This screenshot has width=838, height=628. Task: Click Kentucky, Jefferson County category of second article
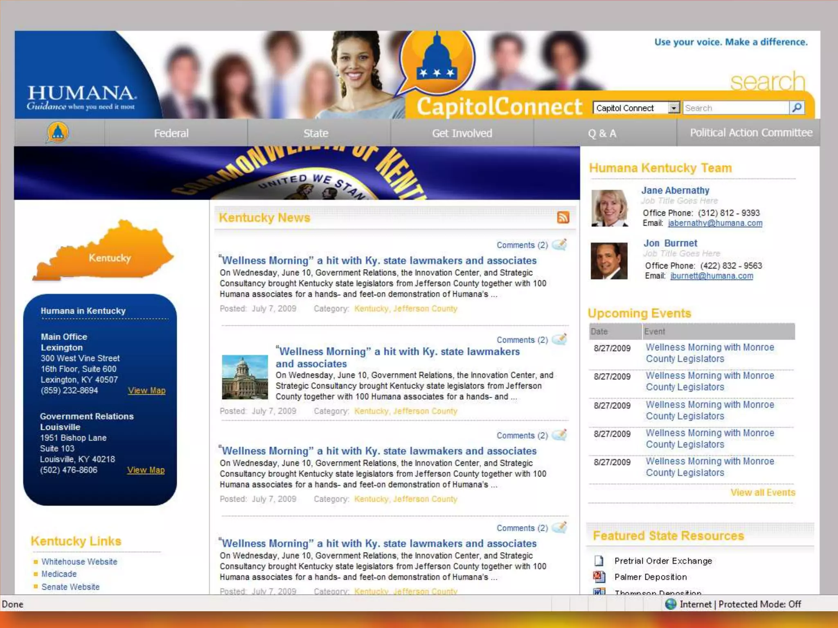tap(405, 411)
